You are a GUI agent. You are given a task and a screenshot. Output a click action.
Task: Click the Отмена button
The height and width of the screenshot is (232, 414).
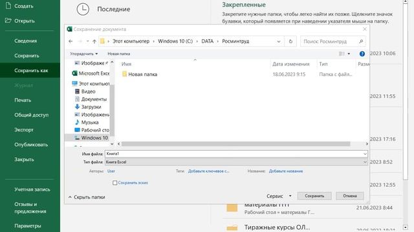point(350,196)
